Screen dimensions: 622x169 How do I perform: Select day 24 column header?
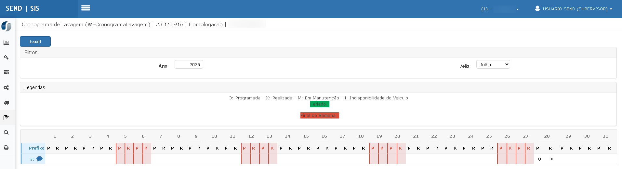click(471, 136)
